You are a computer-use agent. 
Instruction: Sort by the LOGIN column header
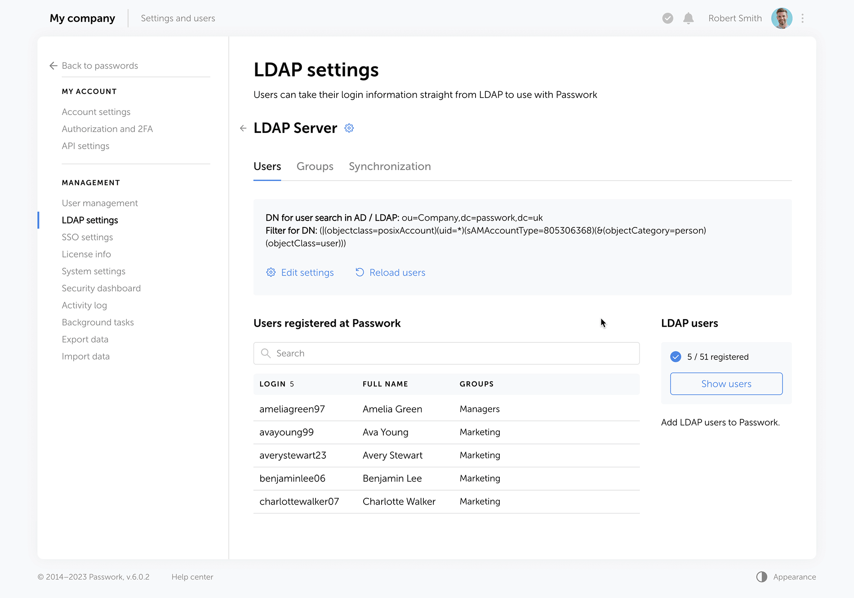click(x=272, y=384)
